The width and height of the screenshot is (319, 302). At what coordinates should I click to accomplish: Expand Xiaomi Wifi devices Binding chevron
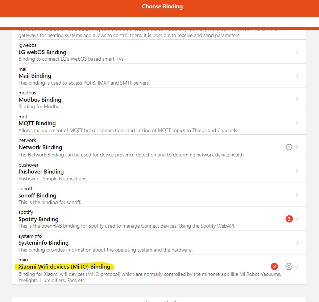[x=297, y=266]
